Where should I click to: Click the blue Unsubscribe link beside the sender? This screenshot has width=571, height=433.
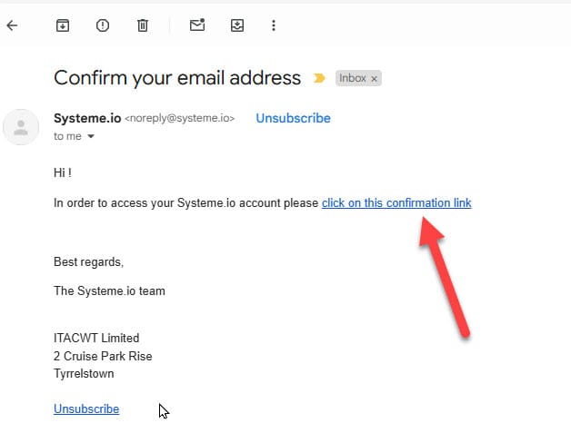(x=293, y=118)
